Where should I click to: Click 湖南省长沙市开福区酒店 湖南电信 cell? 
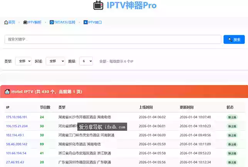tap(85, 117)
